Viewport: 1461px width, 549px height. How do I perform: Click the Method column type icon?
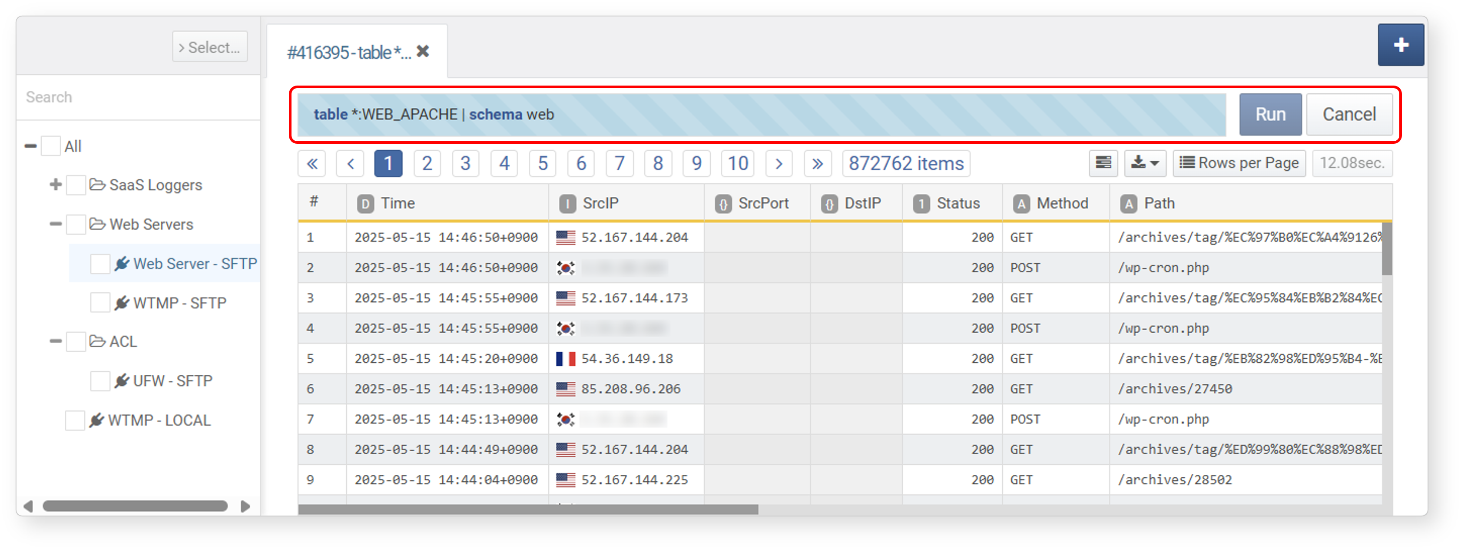1021,204
